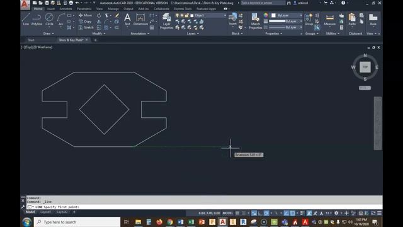Select the Trim tool icon
This screenshot has height=227, width=403.
[106, 15]
